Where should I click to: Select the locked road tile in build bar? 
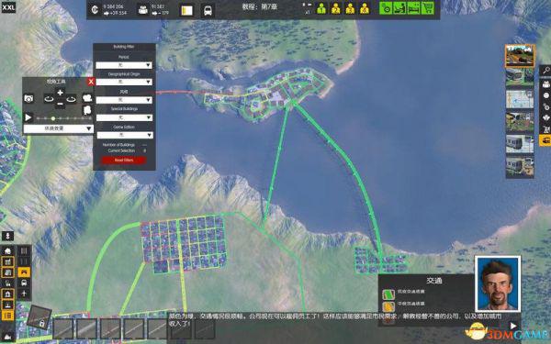39,317
